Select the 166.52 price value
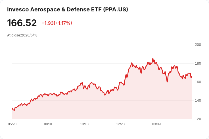This screenshot has height=139, width=209. click(x=22, y=23)
